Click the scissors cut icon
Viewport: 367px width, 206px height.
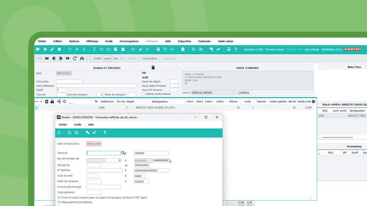70,49
